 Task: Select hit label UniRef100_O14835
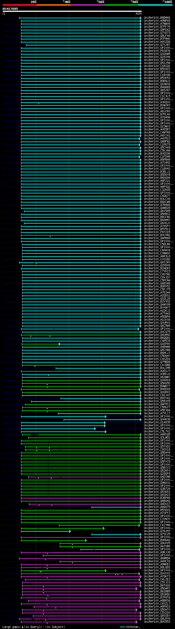pyautogui.click(x=157, y=423)
